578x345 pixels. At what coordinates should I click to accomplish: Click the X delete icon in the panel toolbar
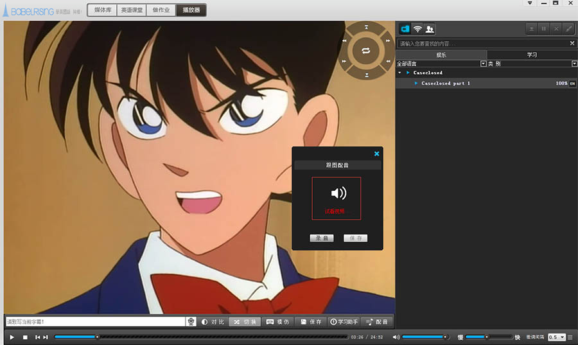(556, 29)
